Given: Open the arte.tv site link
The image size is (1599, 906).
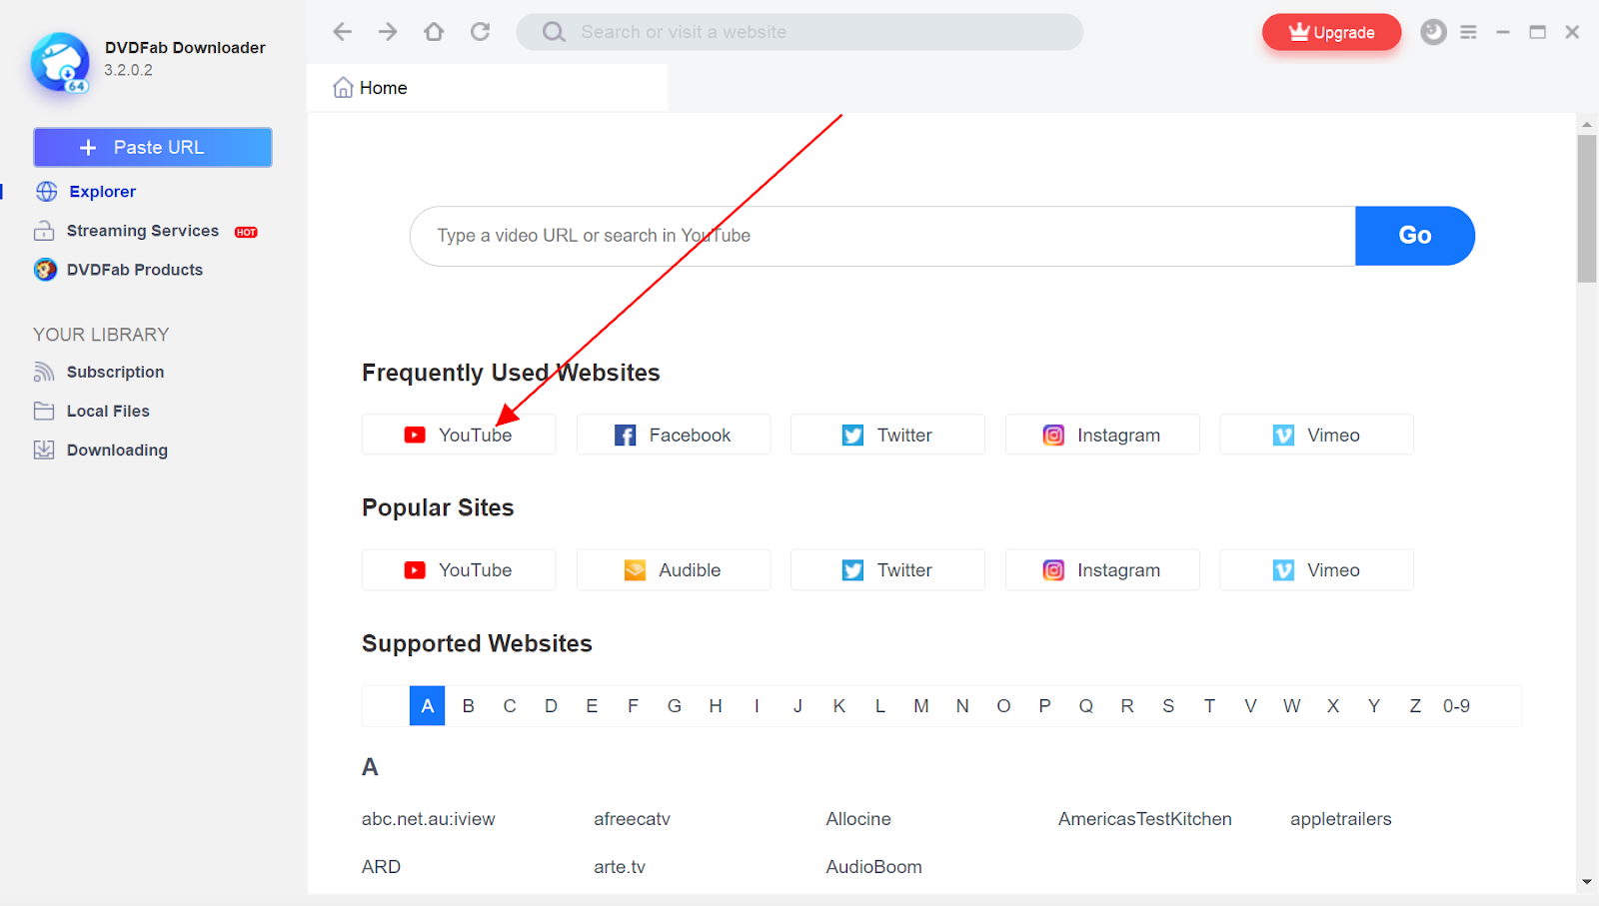Looking at the screenshot, I should 620,867.
